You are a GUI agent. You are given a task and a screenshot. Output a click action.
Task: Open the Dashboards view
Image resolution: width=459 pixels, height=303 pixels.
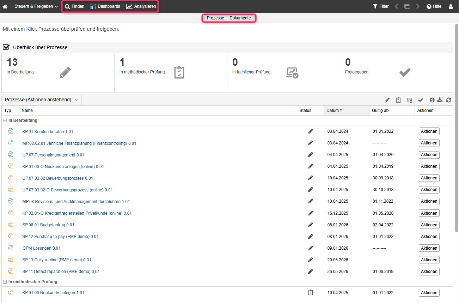click(105, 6)
